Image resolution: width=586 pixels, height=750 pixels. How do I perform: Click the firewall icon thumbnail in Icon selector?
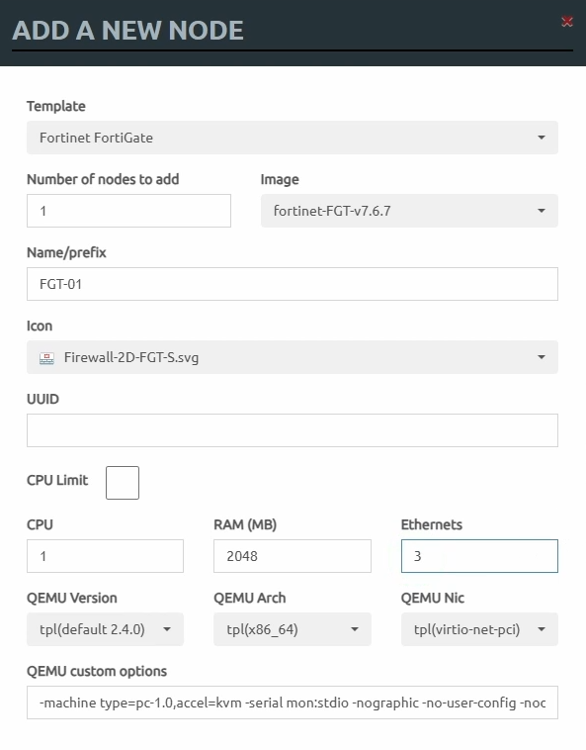pyautogui.click(x=46, y=358)
